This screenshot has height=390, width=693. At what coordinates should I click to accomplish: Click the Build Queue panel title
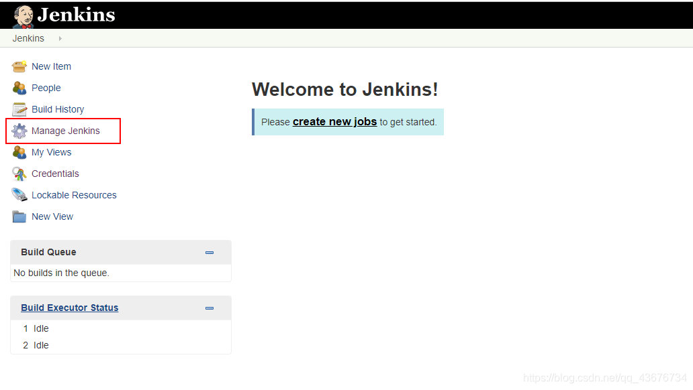pyautogui.click(x=48, y=253)
